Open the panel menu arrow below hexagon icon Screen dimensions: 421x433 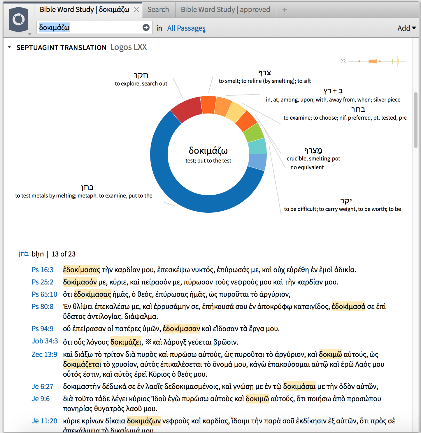(29, 34)
